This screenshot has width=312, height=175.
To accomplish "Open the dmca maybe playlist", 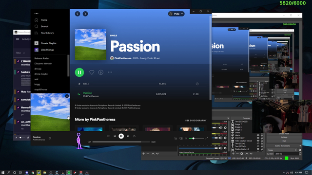I will 41,74.
